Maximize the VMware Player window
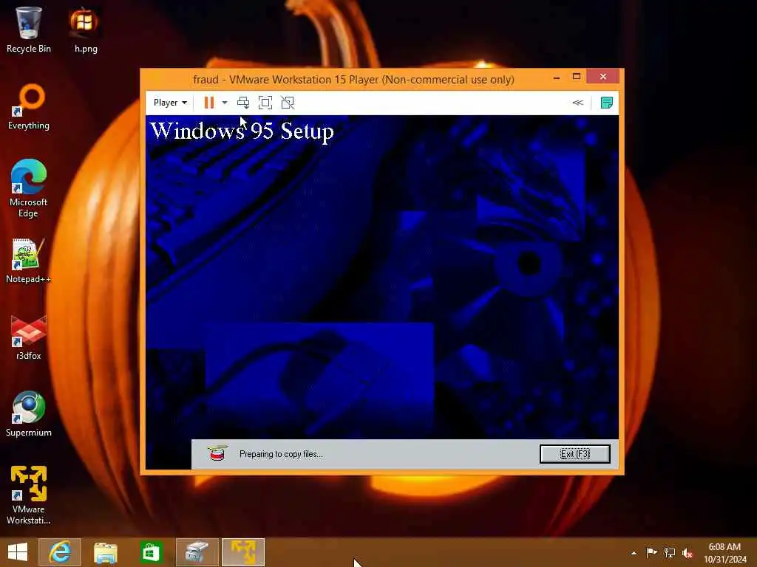 coord(577,77)
